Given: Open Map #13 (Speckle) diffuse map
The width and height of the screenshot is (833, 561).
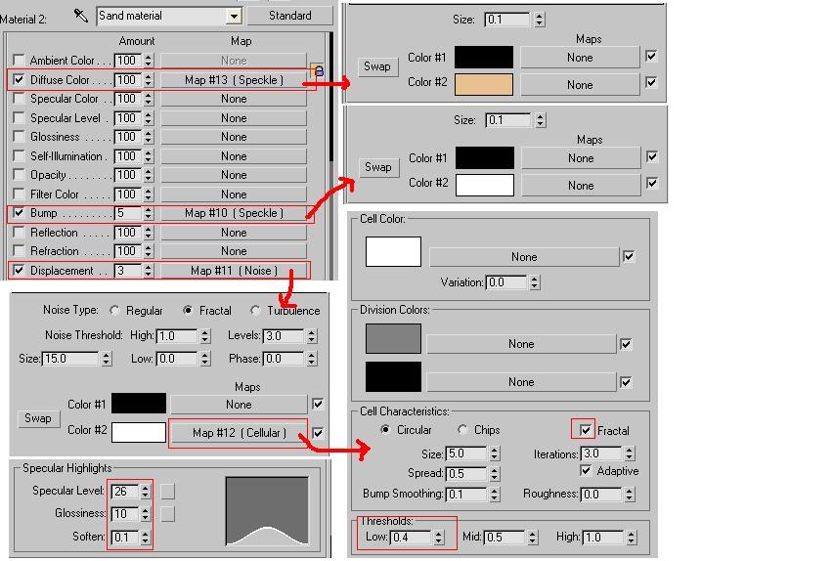Looking at the screenshot, I should pyautogui.click(x=234, y=79).
